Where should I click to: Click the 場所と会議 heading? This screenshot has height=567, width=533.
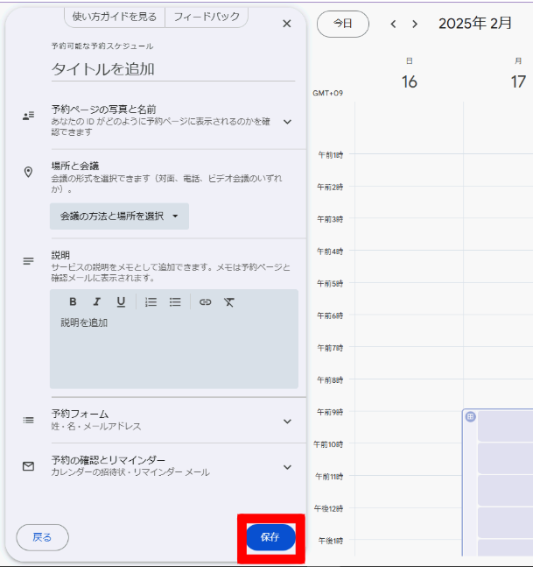pyautogui.click(x=75, y=166)
